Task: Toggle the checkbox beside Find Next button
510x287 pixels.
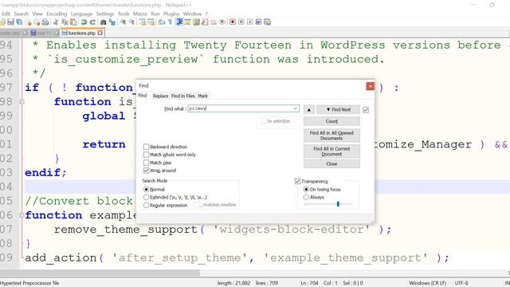Action: point(366,110)
